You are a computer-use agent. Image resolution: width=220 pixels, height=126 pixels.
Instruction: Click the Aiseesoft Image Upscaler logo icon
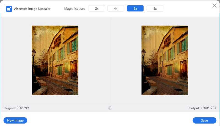point(9,9)
